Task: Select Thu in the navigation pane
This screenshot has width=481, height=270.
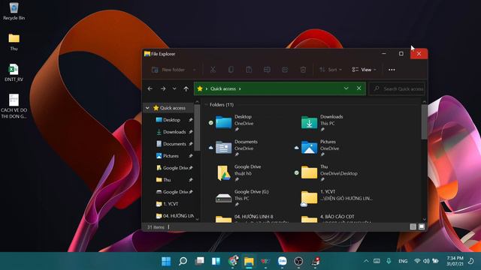Action: coord(167,180)
